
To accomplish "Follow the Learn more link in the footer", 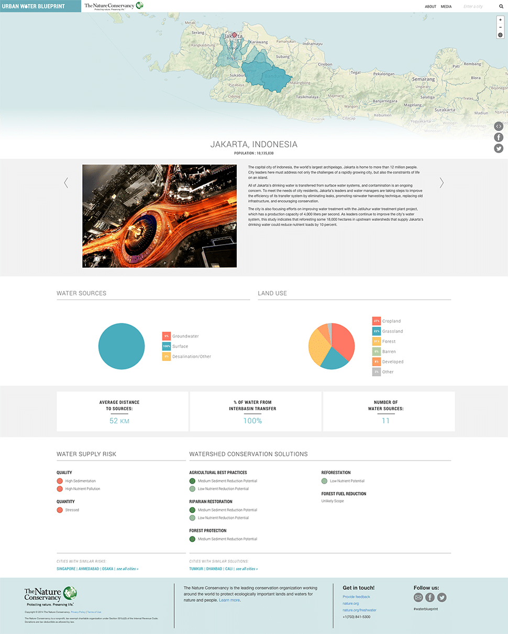I will click(x=229, y=600).
